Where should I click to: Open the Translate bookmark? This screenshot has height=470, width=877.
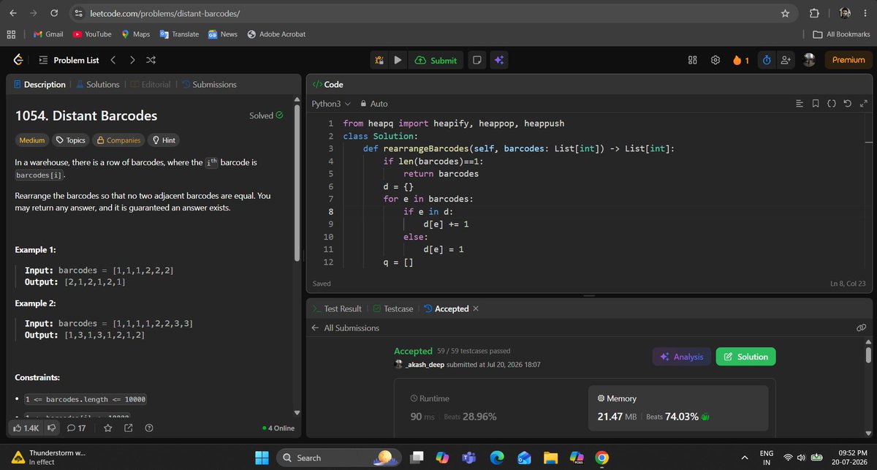pos(179,34)
